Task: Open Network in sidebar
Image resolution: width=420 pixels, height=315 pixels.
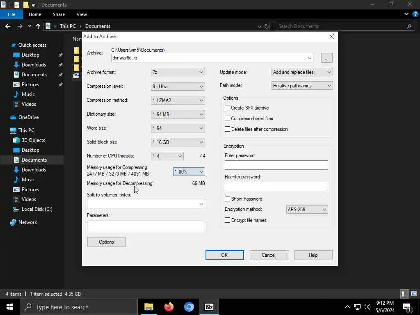Action: [27, 222]
